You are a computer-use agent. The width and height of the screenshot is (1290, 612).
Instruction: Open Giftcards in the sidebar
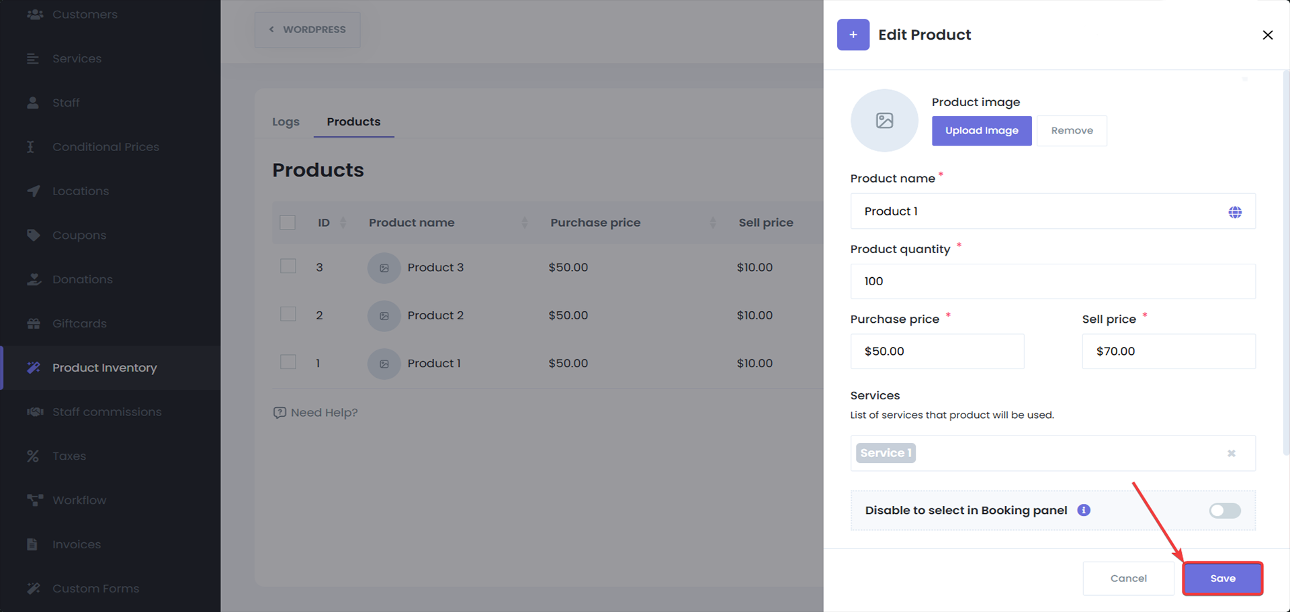pyautogui.click(x=79, y=323)
